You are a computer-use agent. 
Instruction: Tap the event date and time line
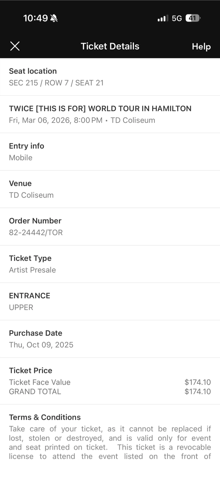pyautogui.click(x=82, y=120)
